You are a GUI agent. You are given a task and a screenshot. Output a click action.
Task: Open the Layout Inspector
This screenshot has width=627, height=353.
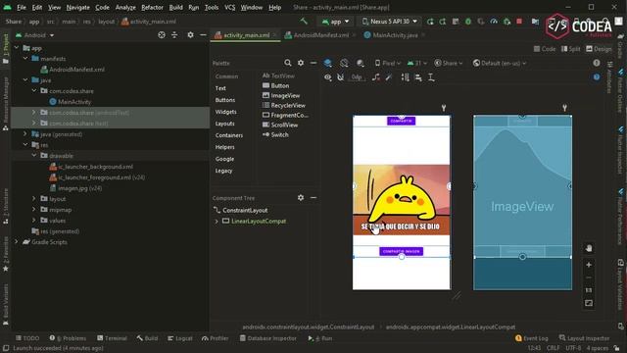[584, 338]
